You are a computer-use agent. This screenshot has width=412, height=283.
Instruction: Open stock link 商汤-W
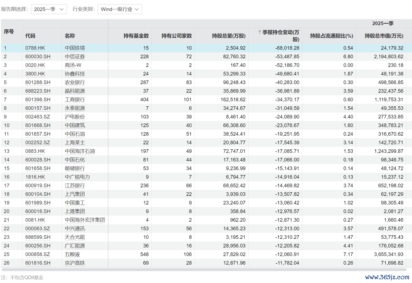coord(73,65)
